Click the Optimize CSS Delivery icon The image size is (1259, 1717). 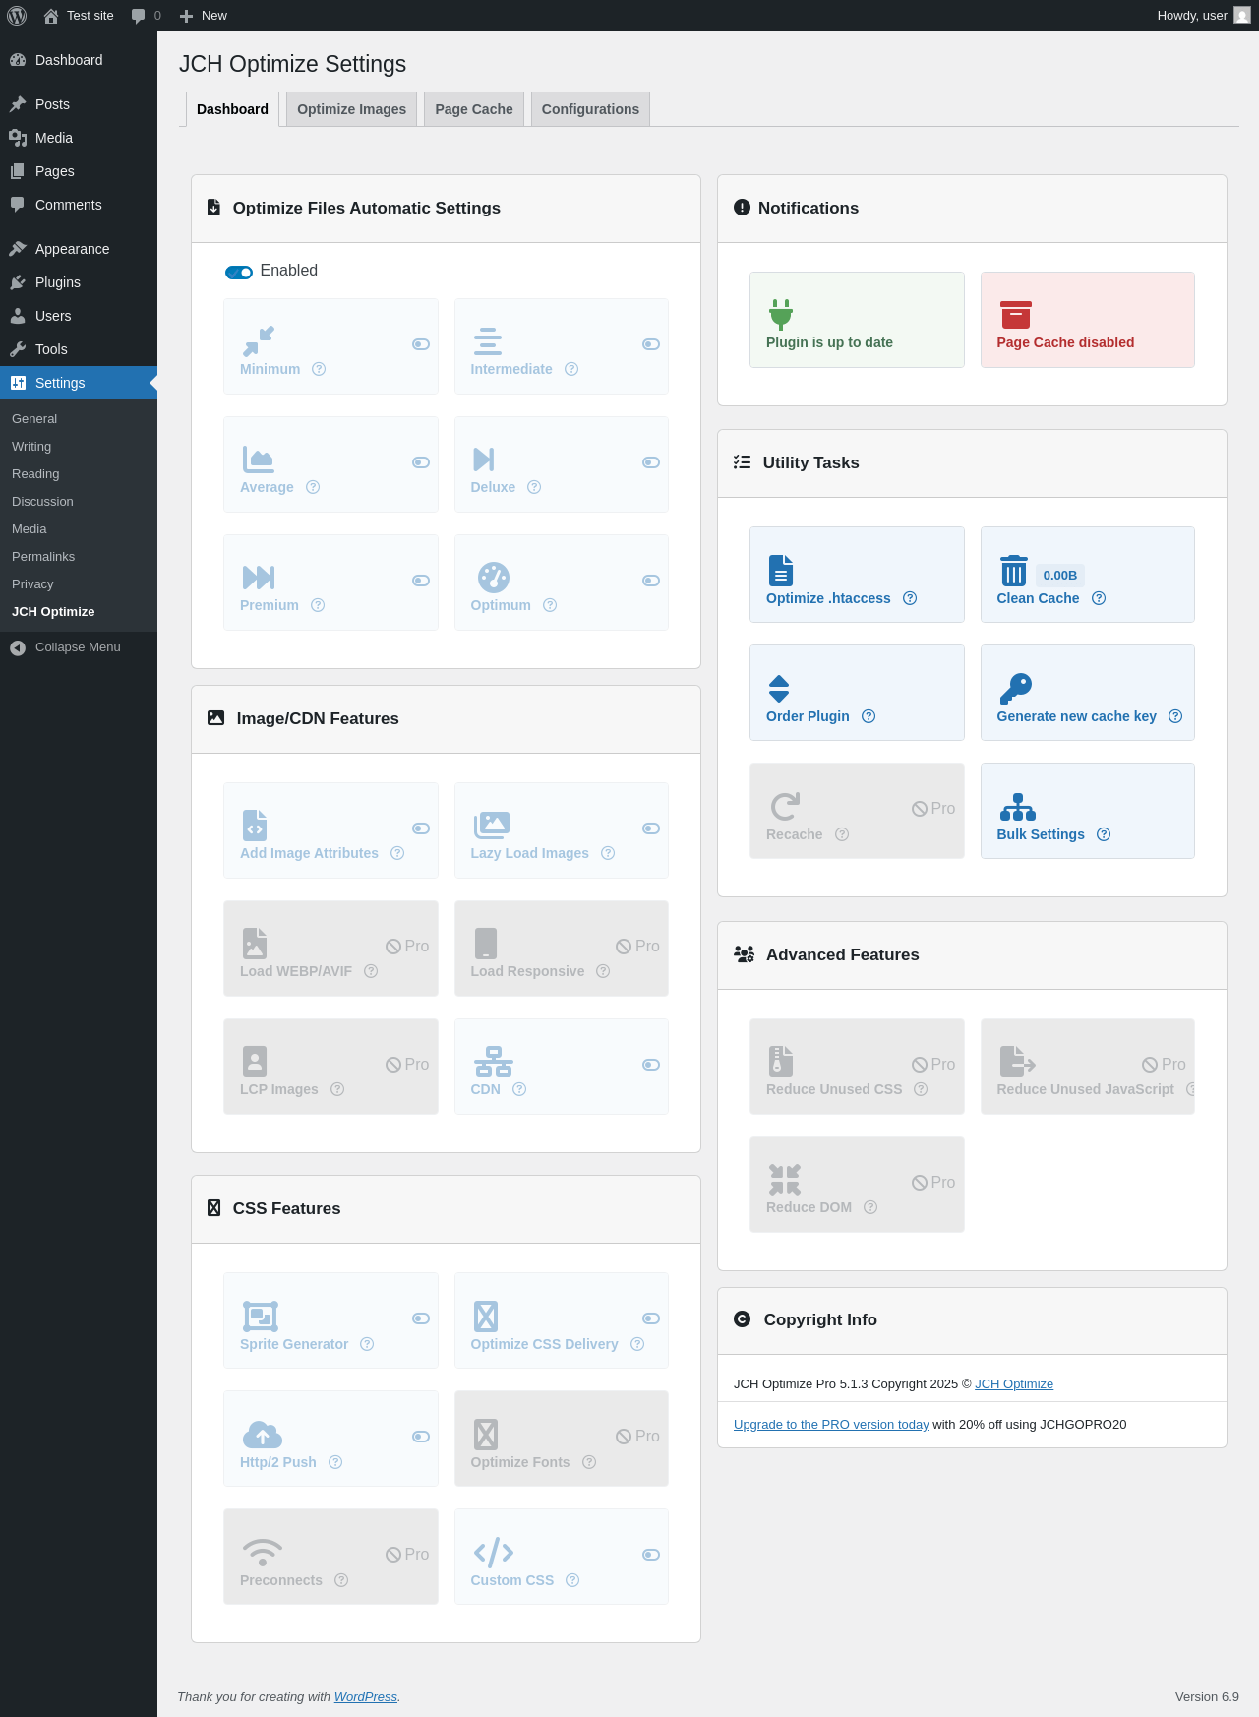coord(486,1317)
